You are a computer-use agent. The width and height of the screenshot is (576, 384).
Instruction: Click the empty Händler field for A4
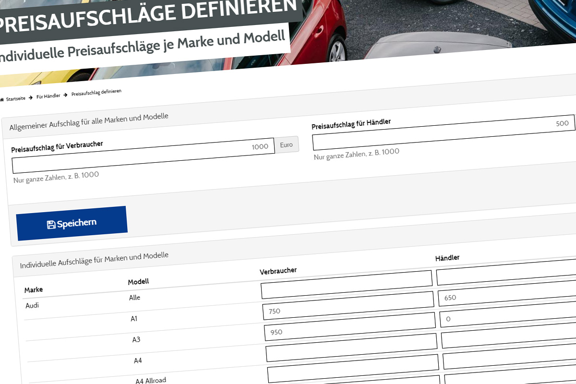point(509,340)
